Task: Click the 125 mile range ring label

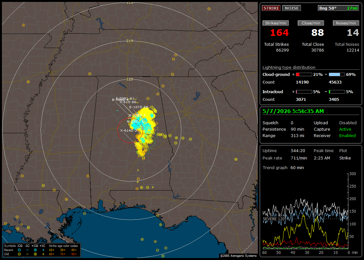Action: [x=130, y=79]
